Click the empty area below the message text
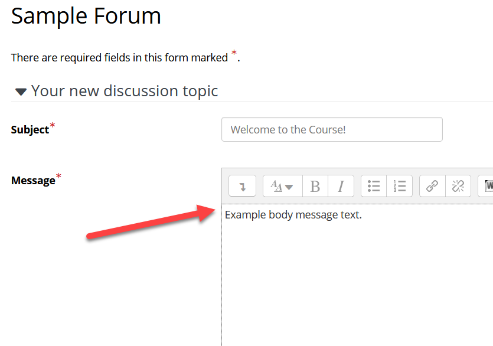This screenshot has width=493, height=346. point(354,283)
